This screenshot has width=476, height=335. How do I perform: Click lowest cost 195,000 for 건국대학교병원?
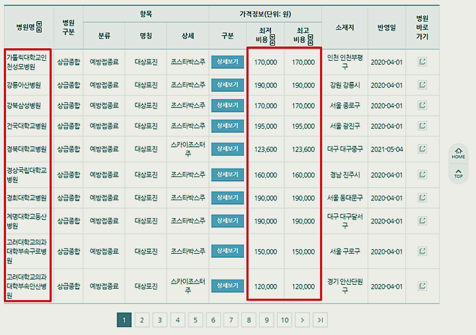[x=266, y=126]
